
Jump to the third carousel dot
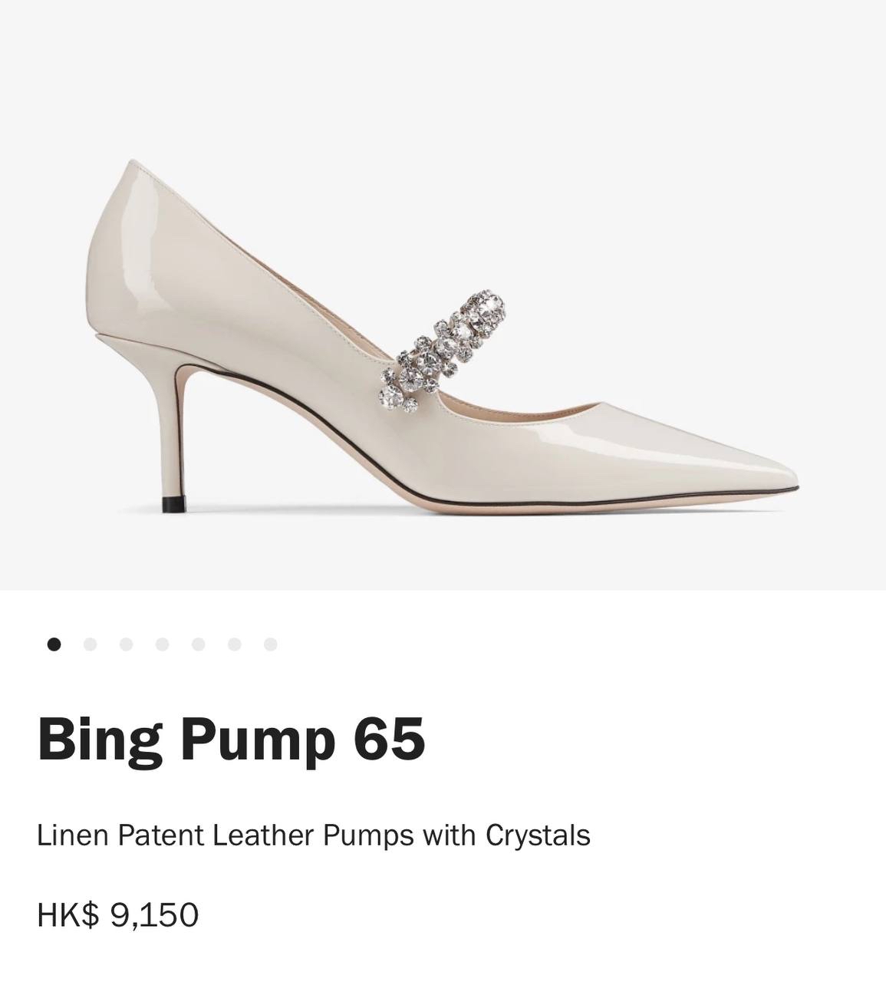tap(126, 644)
